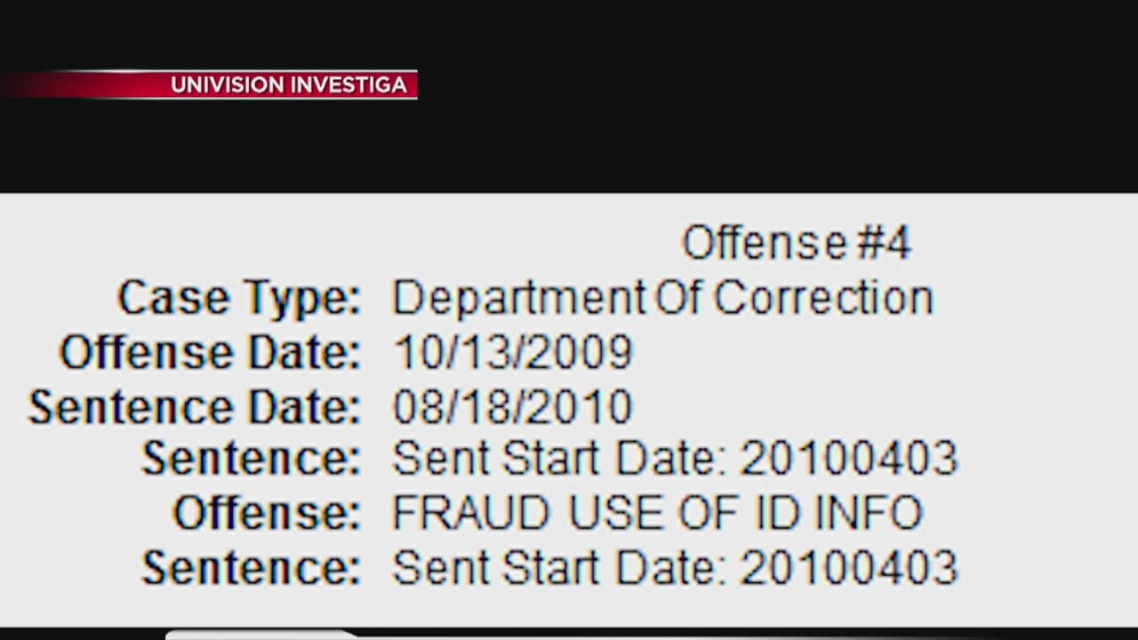Click number 20100403 in the last row

(x=848, y=568)
